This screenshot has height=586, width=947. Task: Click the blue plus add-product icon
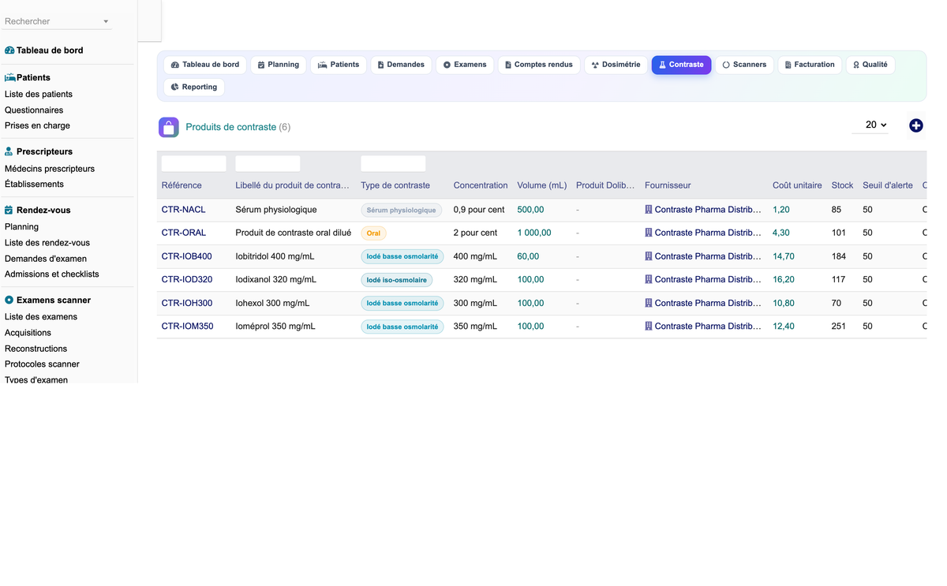click(x=915, y=125)
